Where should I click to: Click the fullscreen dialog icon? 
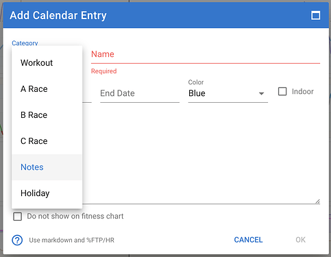click(315, 16)
